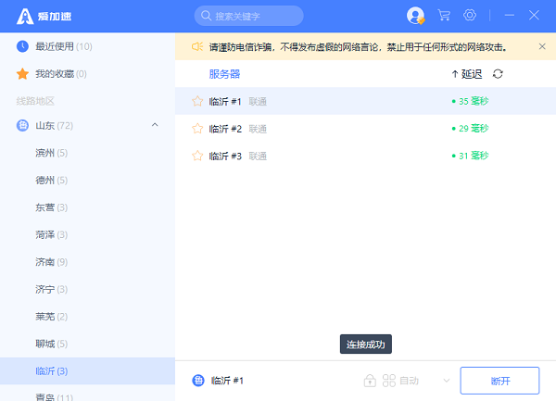Focus the 搜索关键字 search box

[x=248, y=16]
